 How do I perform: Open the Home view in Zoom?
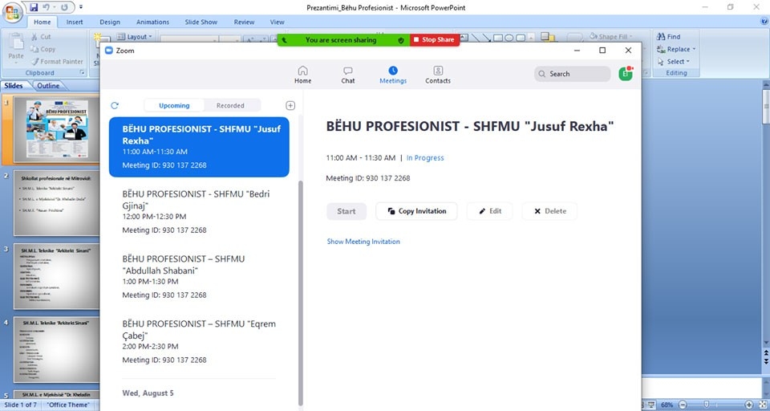click(x=302, y=75)
